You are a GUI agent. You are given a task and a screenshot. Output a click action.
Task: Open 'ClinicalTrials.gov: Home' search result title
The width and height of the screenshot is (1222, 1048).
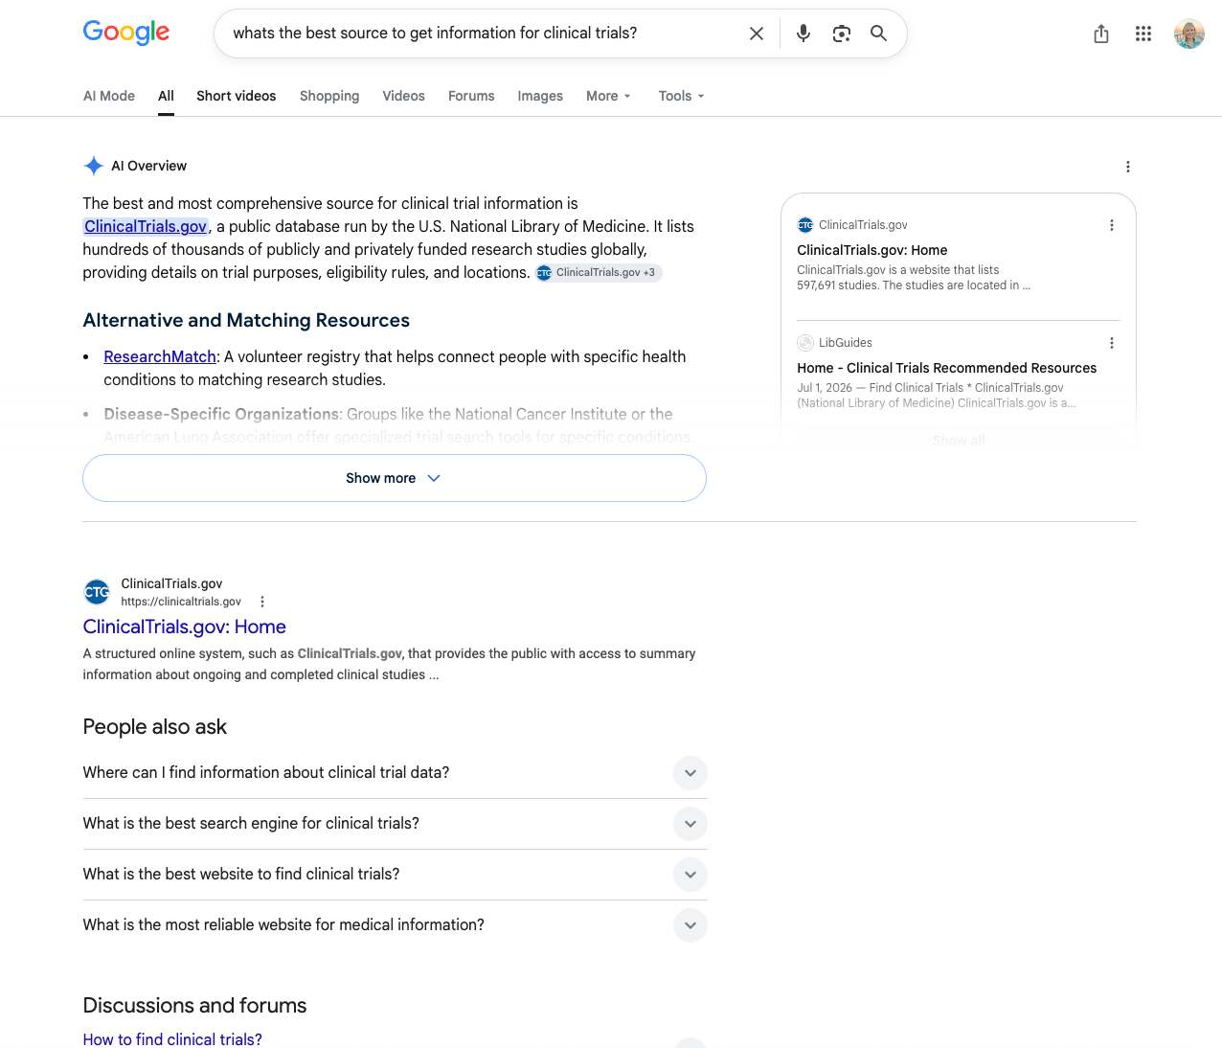tap(185, 627)
